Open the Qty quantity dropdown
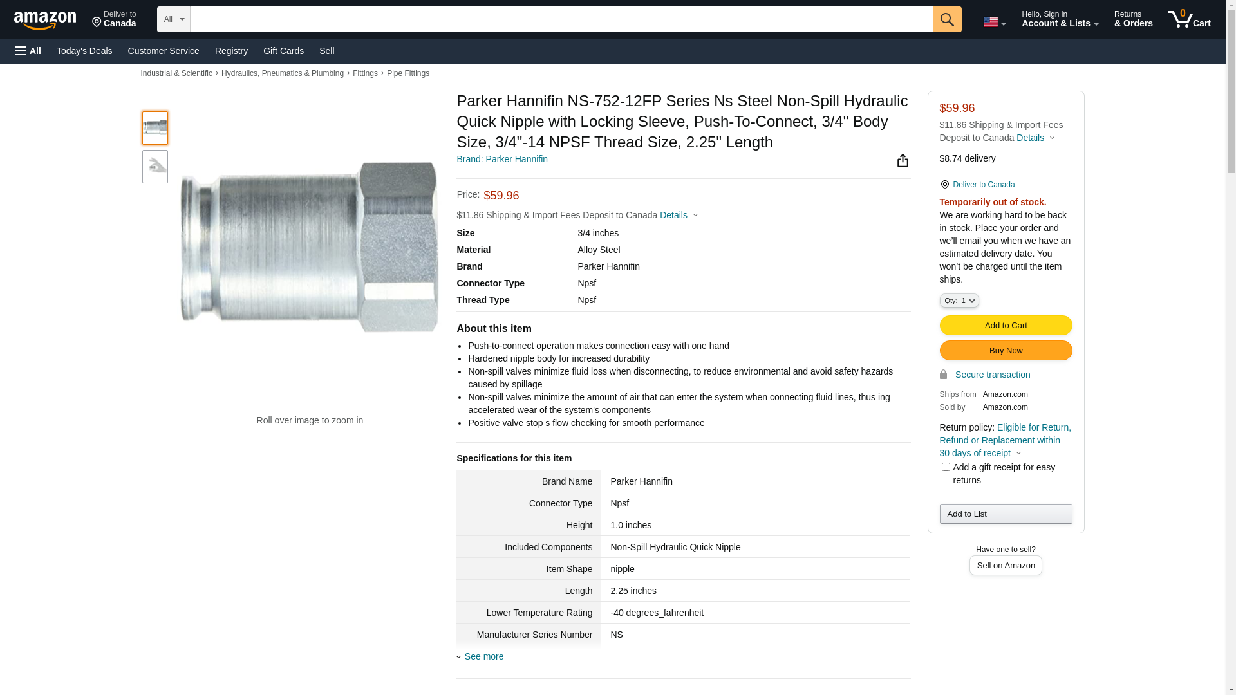 (x=959, y=301)
